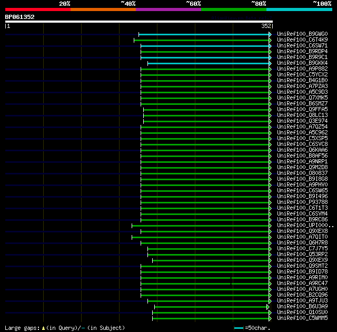Click the white query sequence bar
Screen dimensions: 337x332
[139, 22]
